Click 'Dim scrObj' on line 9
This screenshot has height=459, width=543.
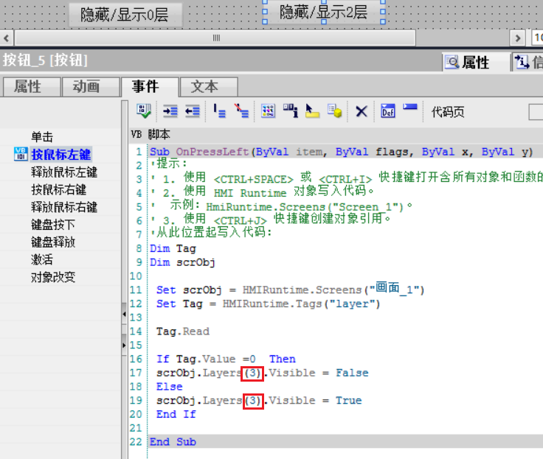coord(182,262)
